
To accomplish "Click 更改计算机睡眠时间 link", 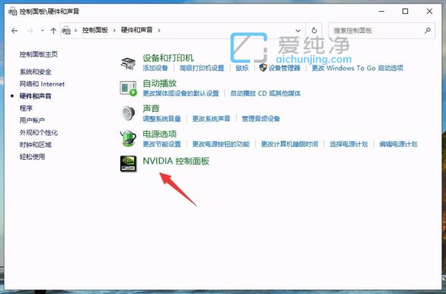I will pyautogui.click(x=289, y=144).
